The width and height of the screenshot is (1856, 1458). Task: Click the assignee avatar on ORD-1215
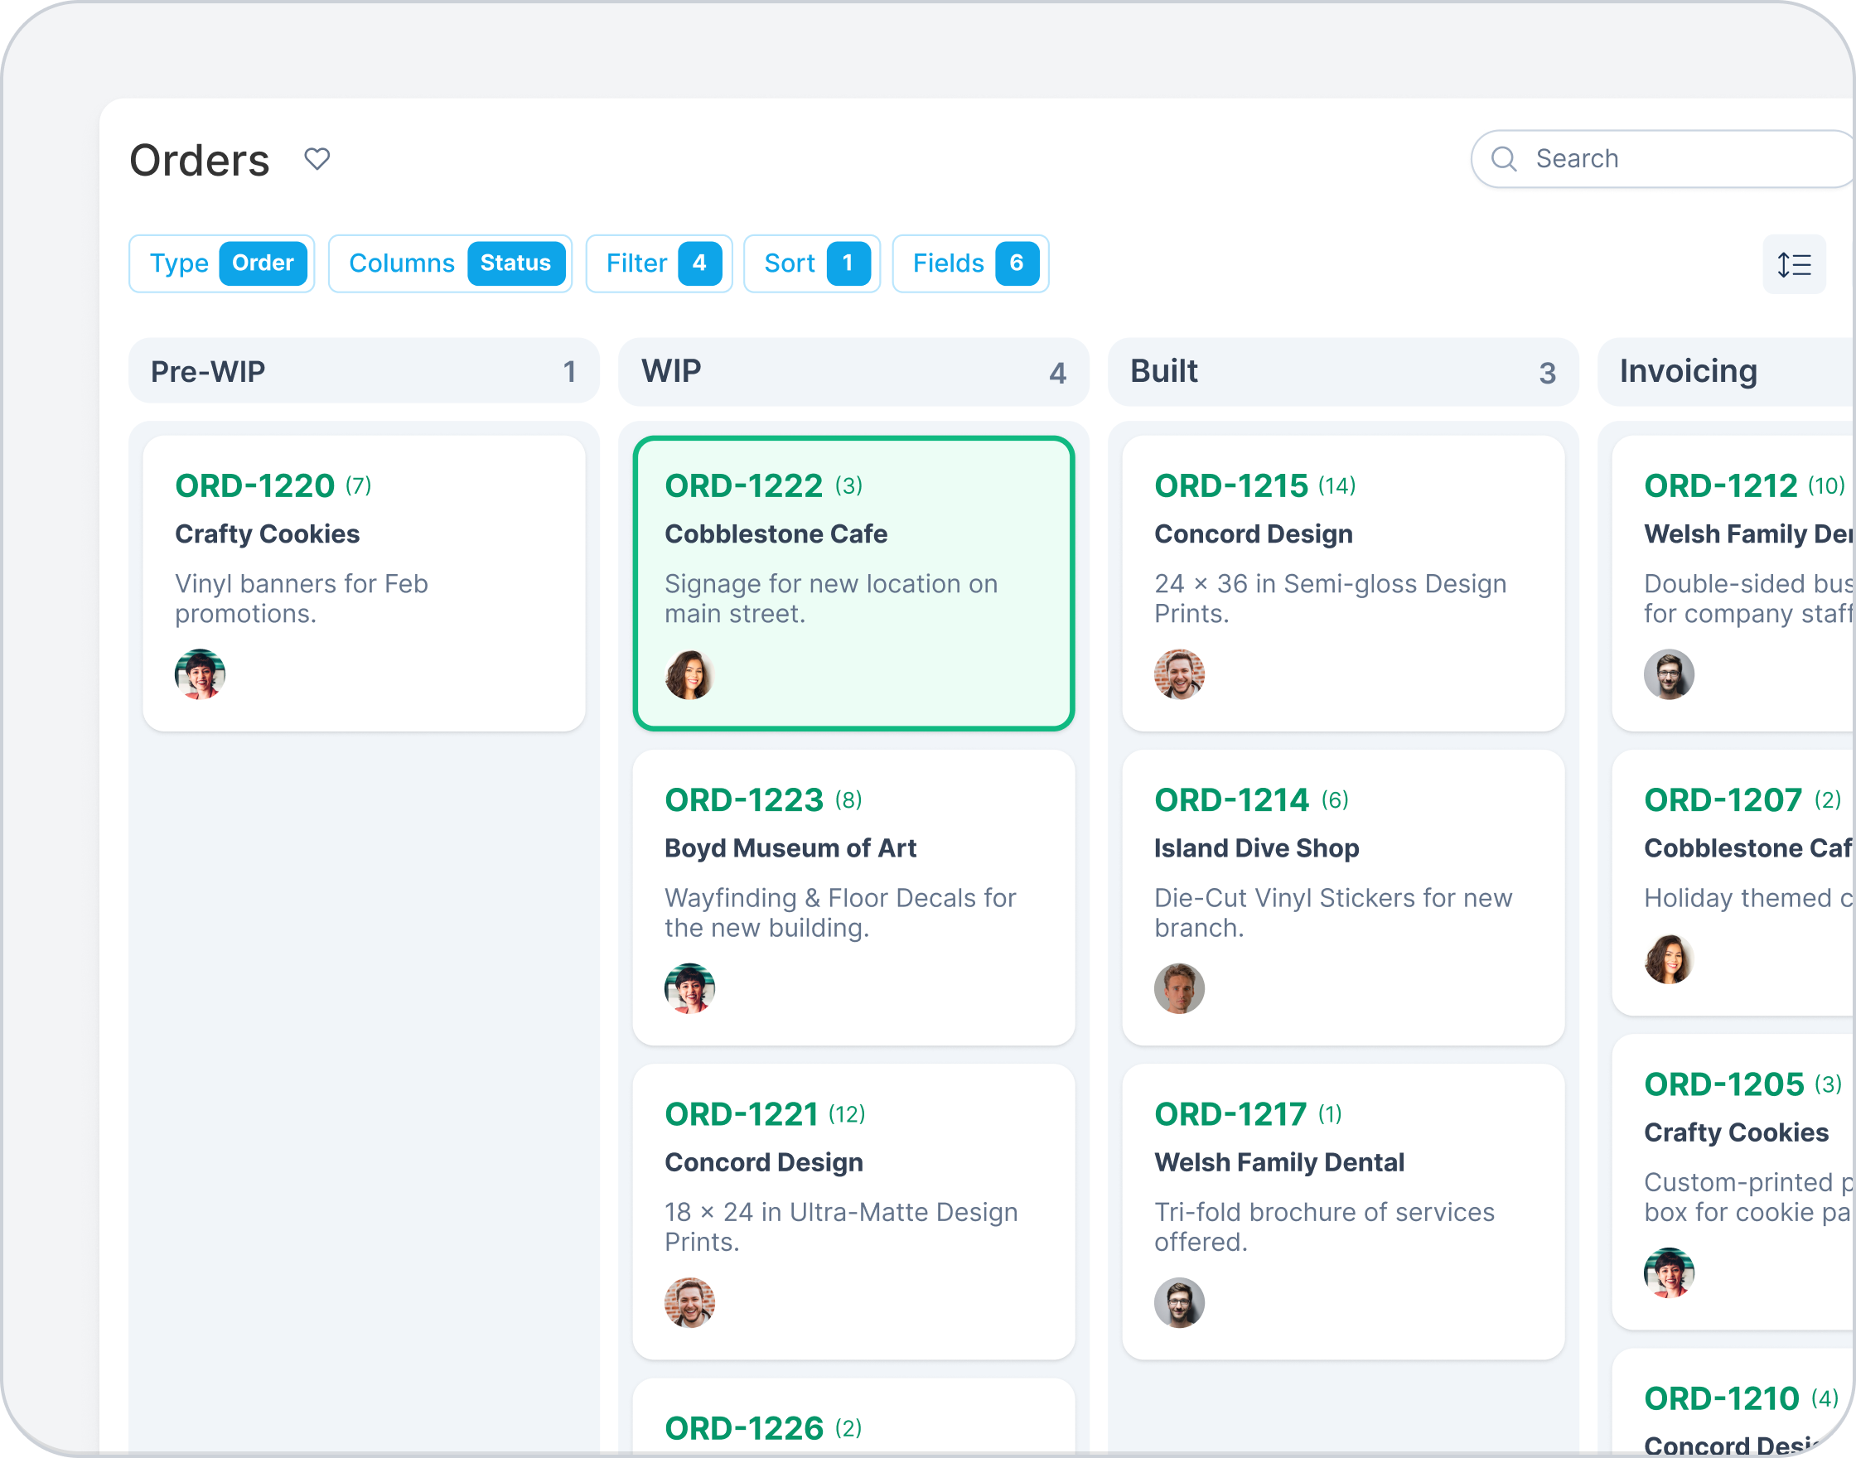(x=1179, y=674)
